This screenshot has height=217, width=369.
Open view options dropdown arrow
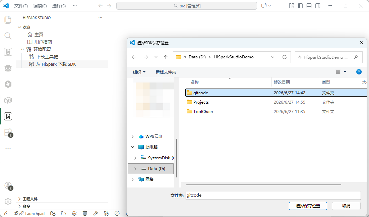tap(345, 72)
